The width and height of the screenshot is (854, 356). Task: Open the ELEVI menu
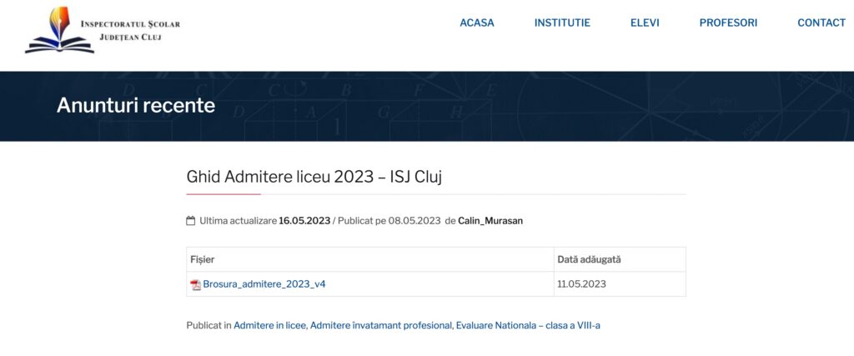[645, 23]
